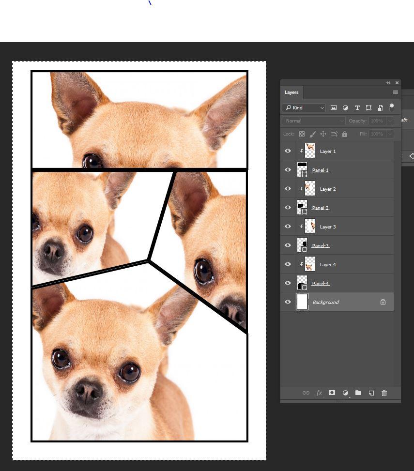This screenshot has height=471, width=414.
Task: Click Background layer lock icon
Action: 383,302
